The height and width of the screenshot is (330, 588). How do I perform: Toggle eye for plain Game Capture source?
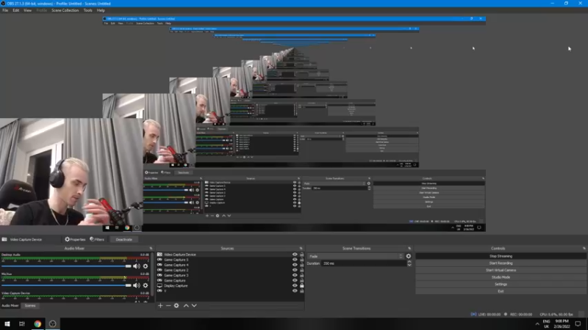(295, 280)
